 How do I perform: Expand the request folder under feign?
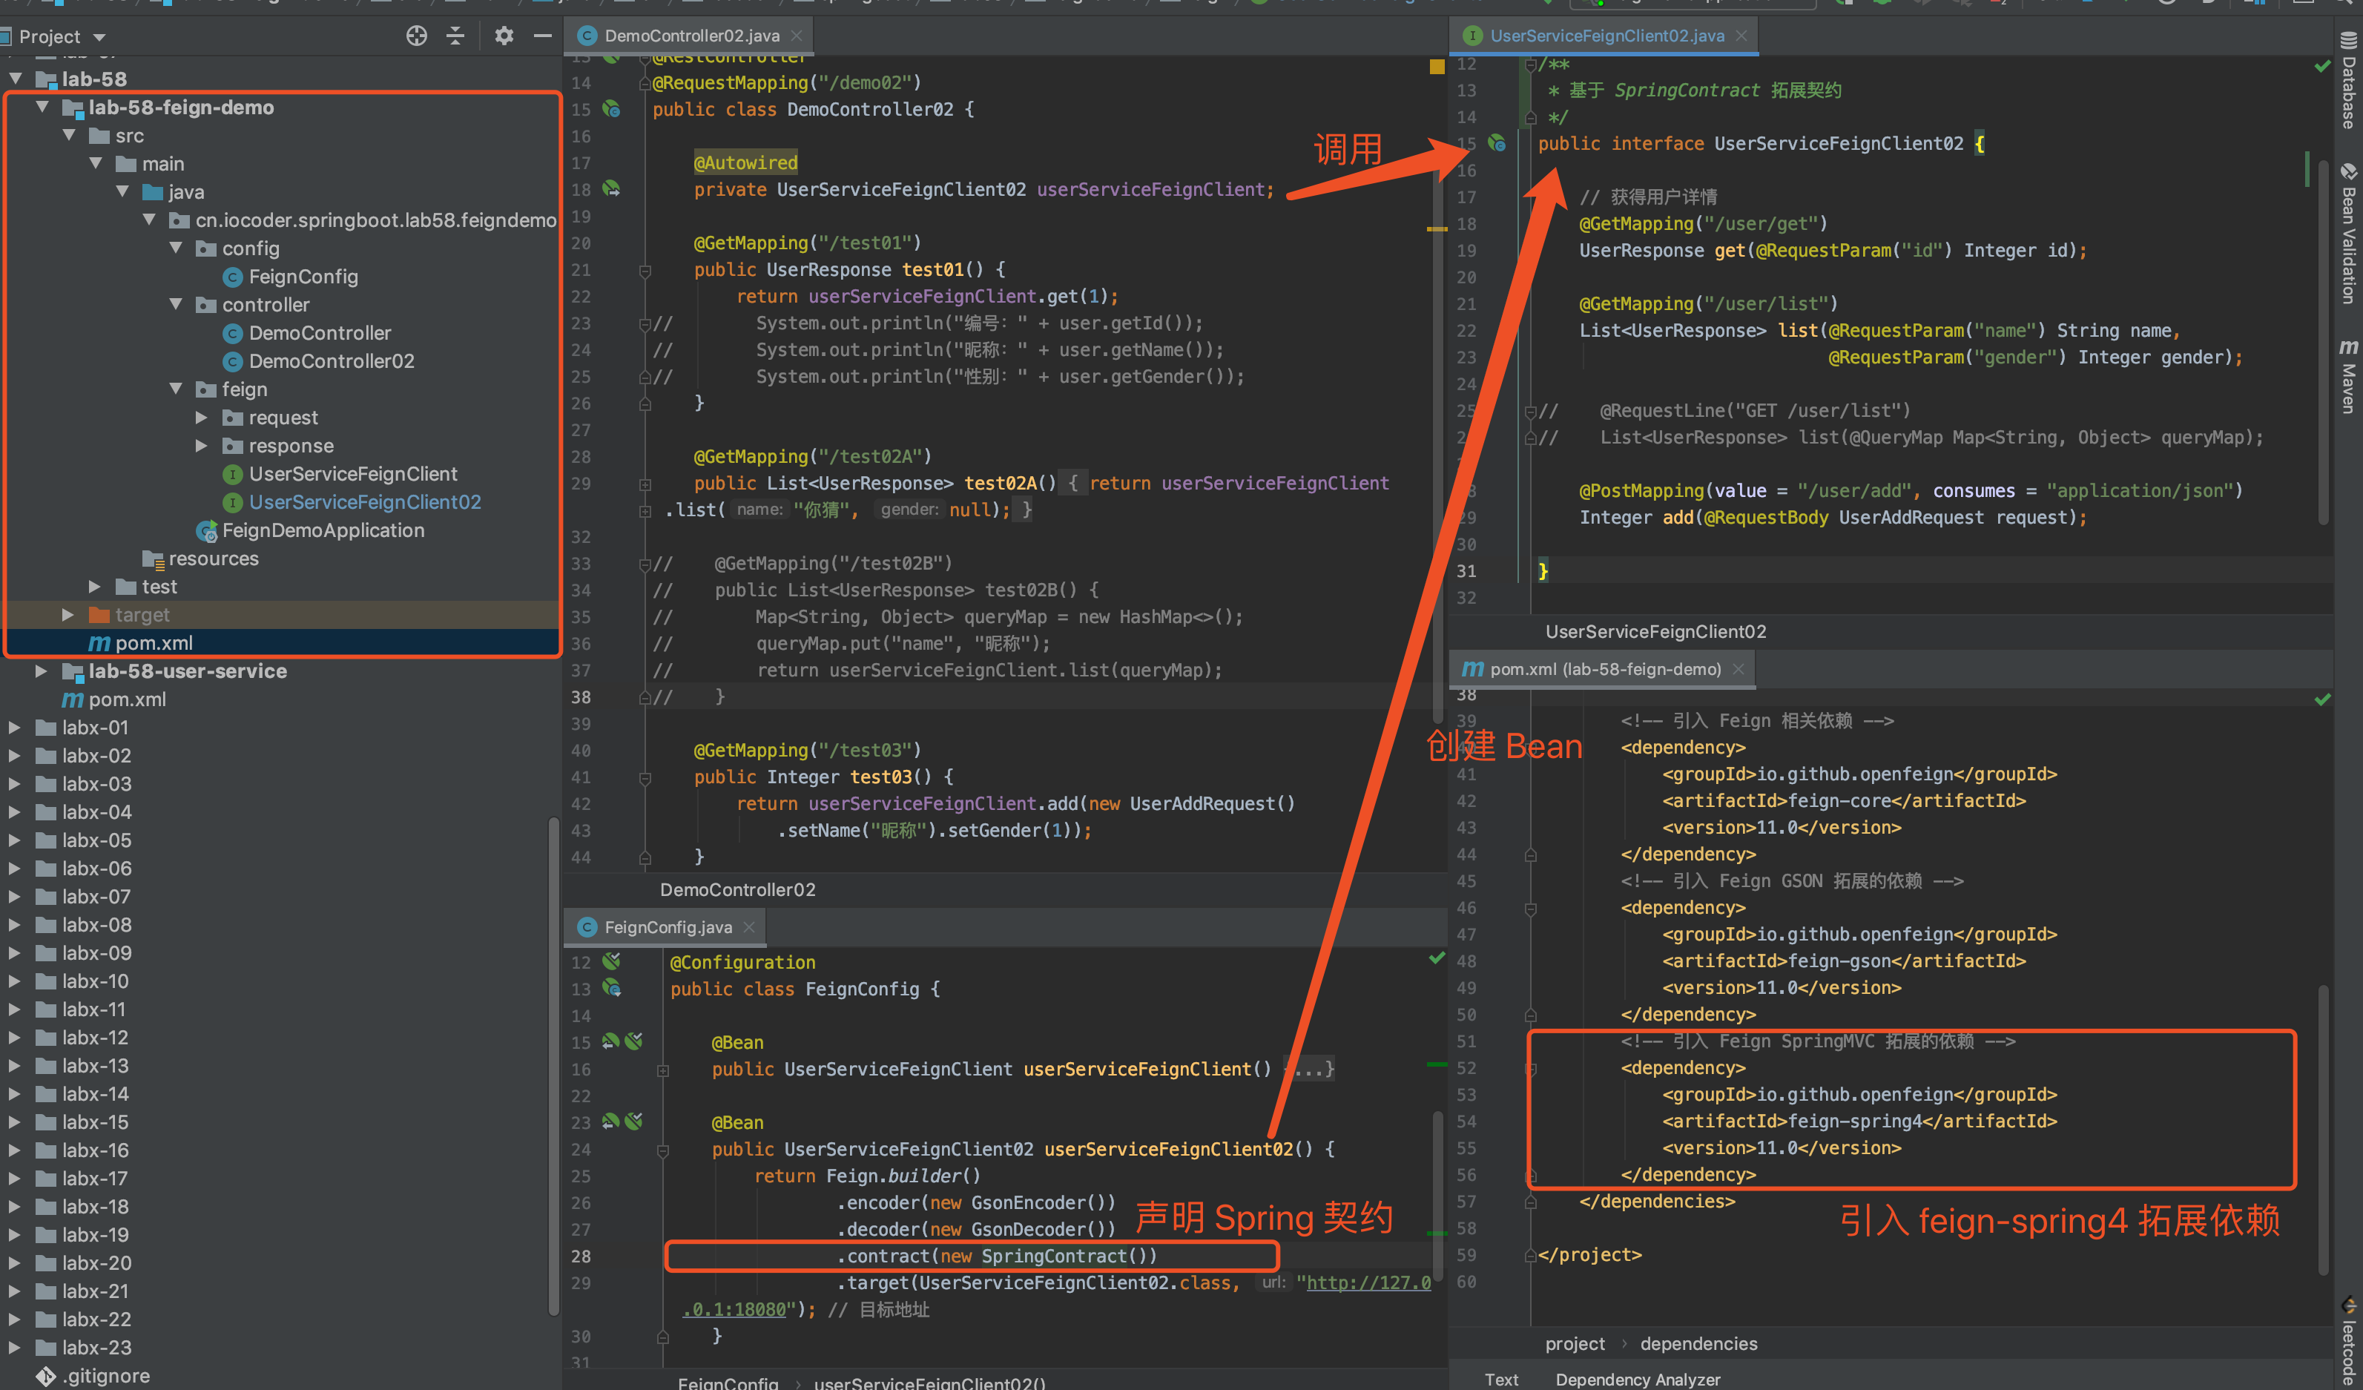click(x=202, y=418)
